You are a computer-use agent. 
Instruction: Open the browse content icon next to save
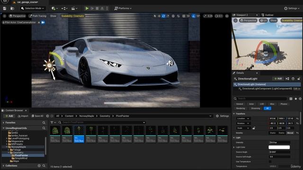12,8
